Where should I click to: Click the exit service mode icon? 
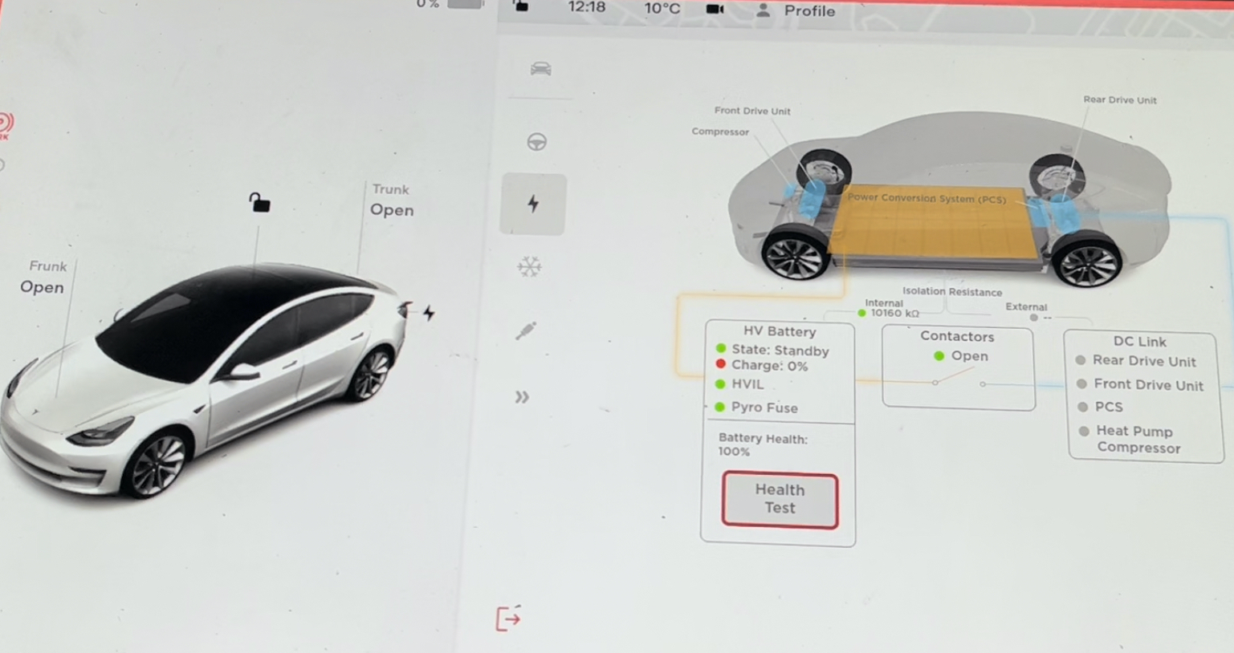coord(508,619)
